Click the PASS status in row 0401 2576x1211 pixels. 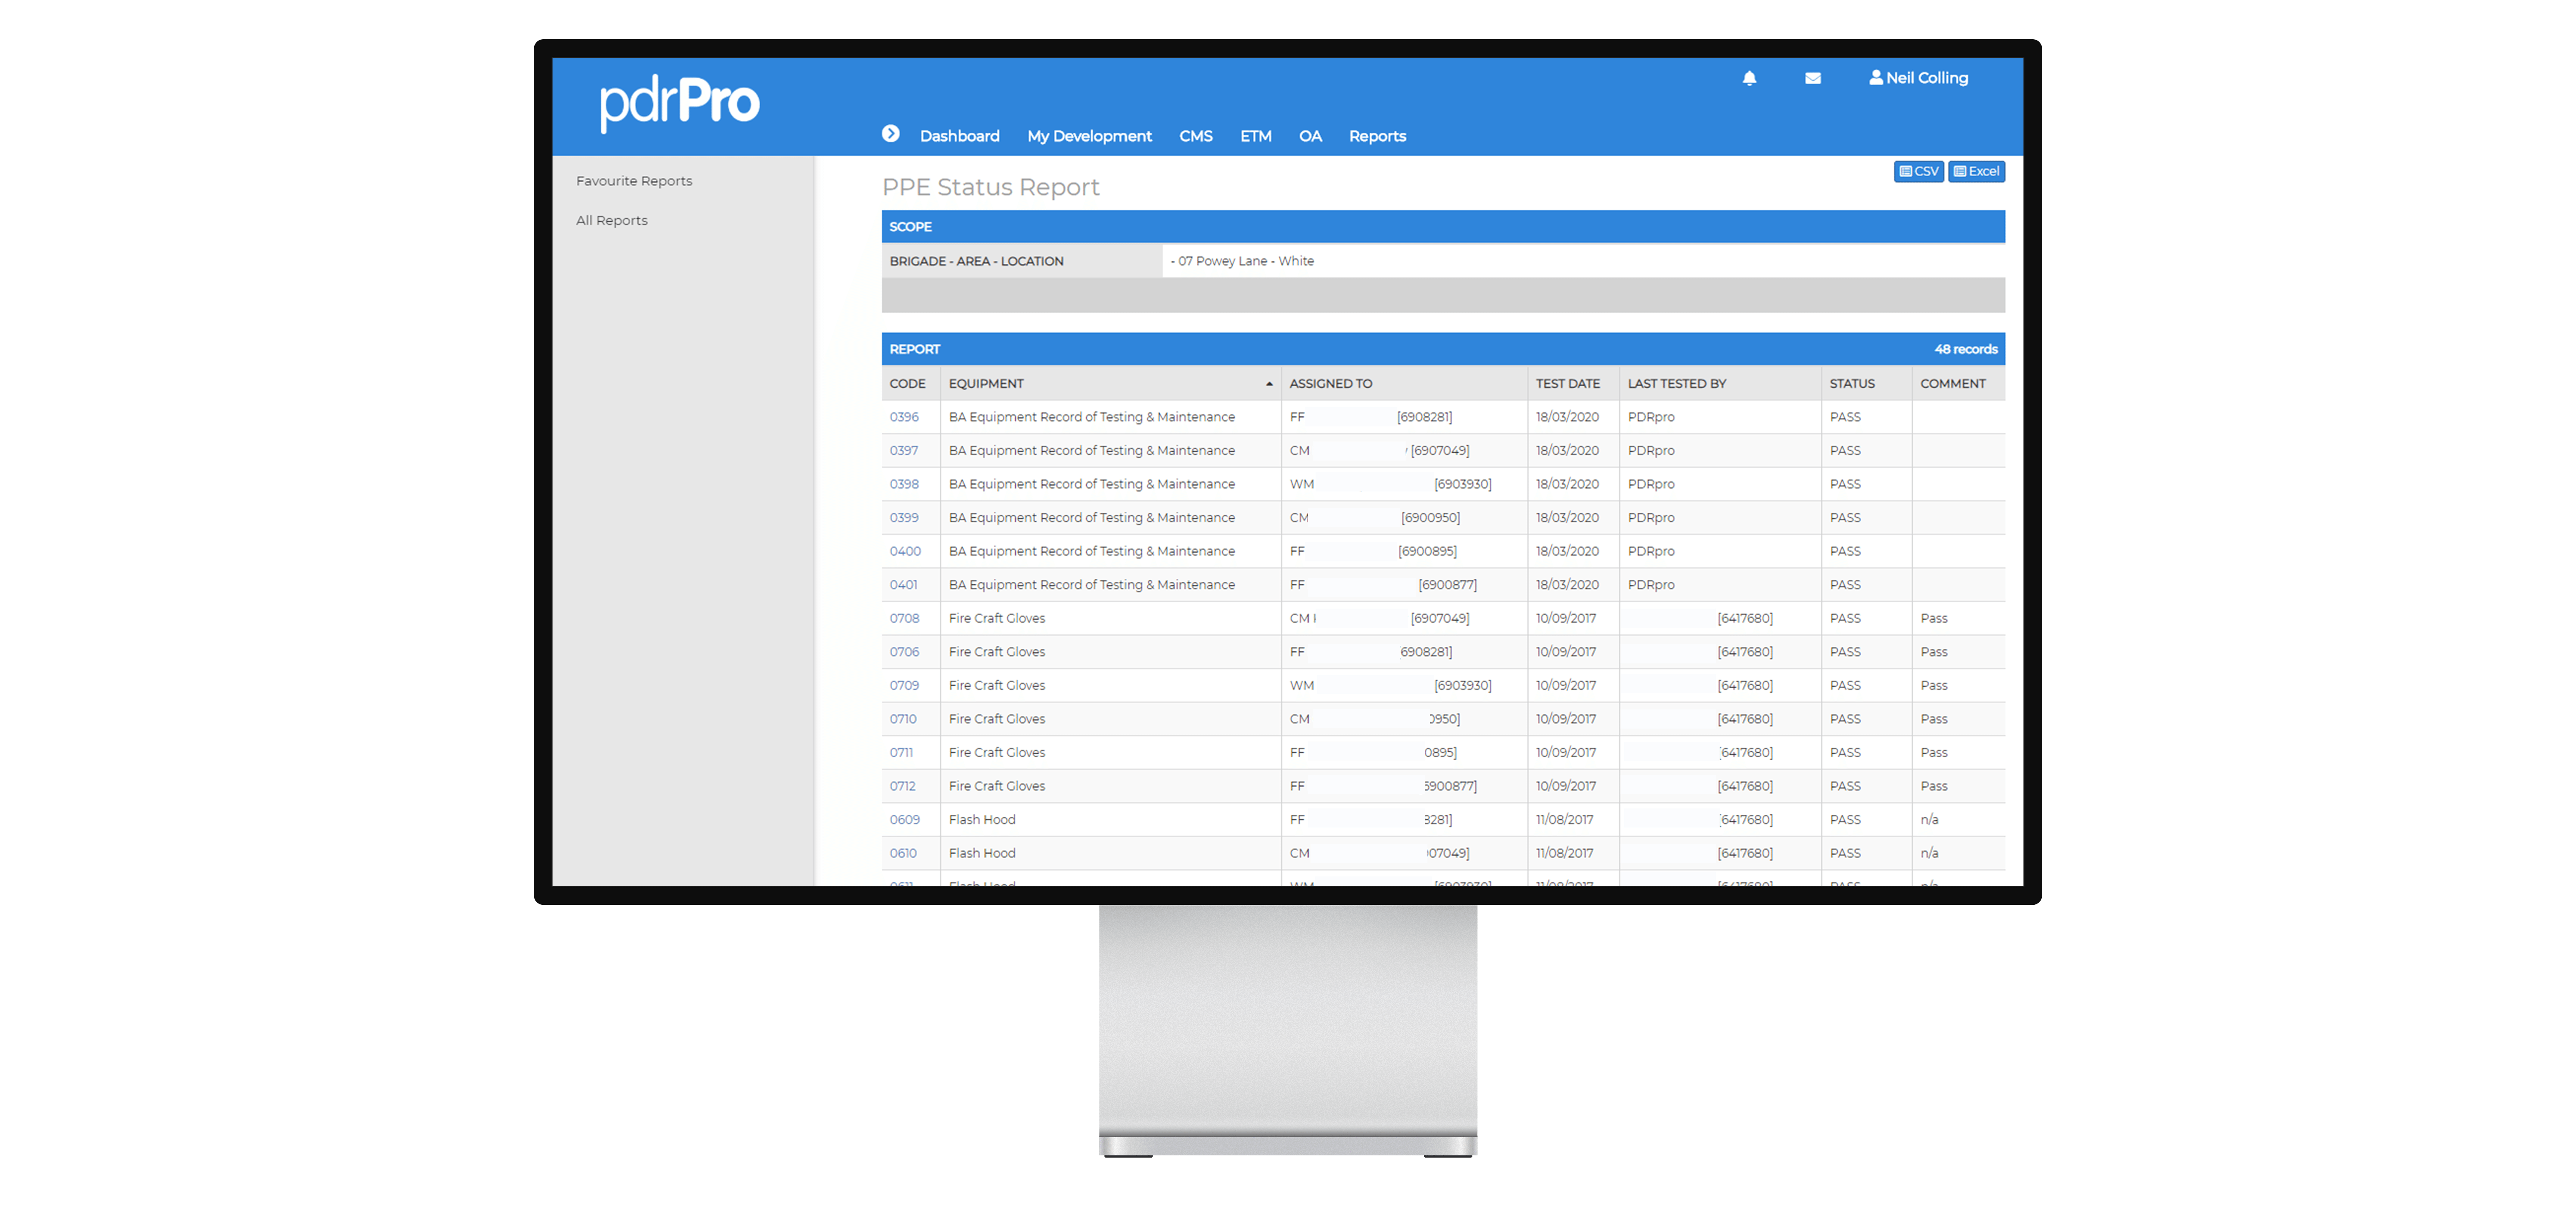pyautogui.click(x=1845, y=585)
